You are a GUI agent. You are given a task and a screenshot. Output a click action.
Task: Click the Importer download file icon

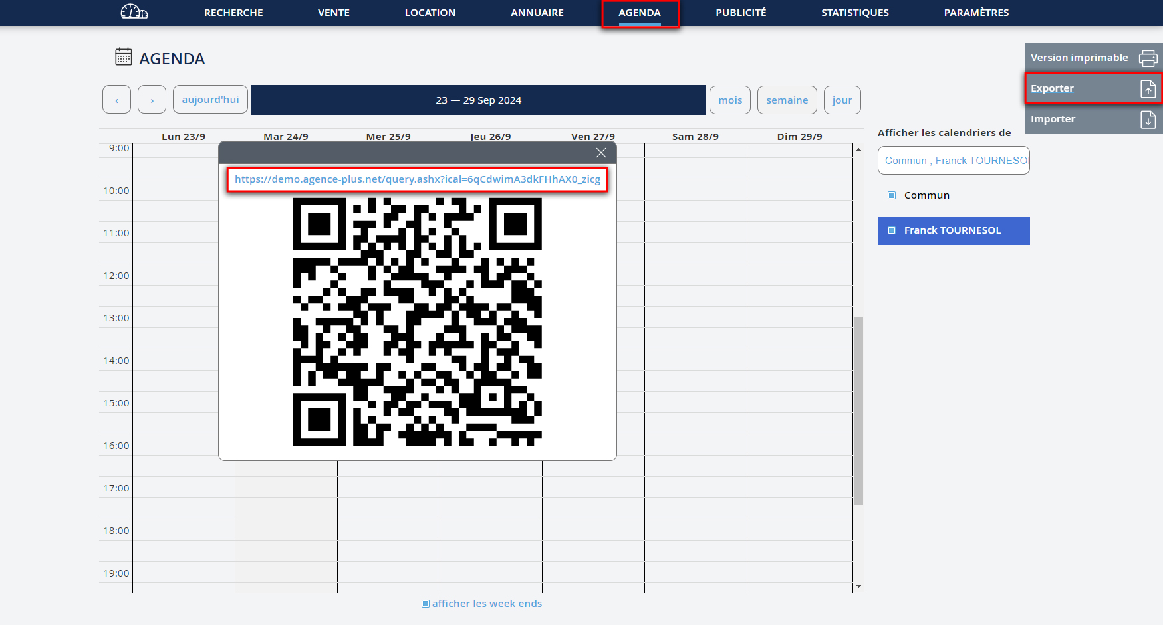(x=1148, y=120)
